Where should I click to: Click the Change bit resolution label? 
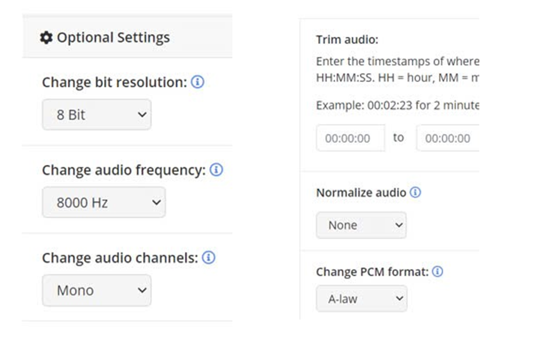coord(114,82)
